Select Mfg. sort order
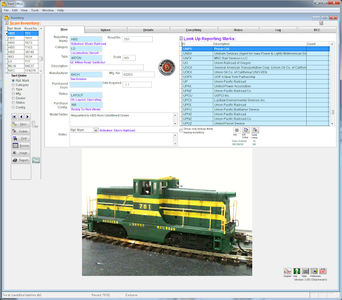The width and height of the screenshot is (342, 300). [13, 94]
